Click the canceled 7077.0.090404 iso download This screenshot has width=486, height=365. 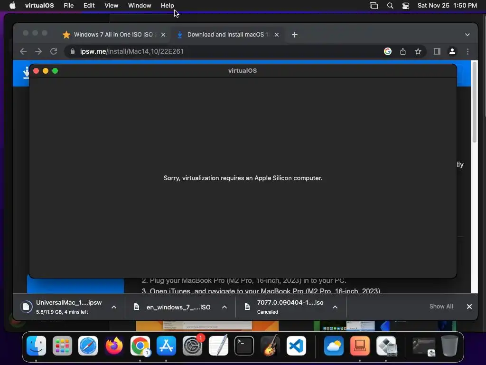(284, 307)
